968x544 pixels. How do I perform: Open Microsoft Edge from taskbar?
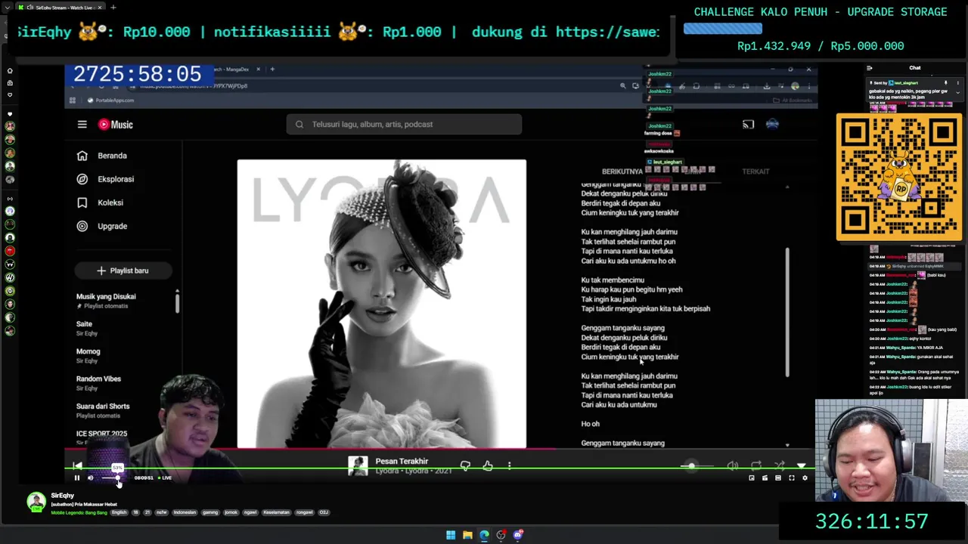click(484, 535)
